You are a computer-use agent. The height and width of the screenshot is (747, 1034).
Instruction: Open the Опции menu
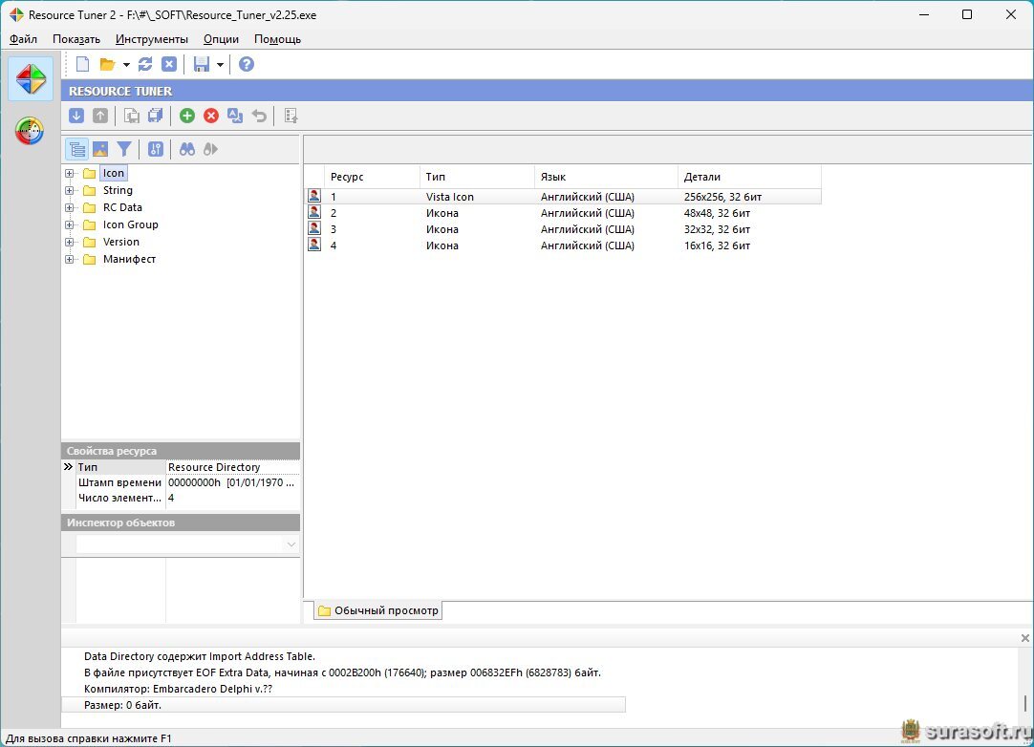click(x=221, y=39)
